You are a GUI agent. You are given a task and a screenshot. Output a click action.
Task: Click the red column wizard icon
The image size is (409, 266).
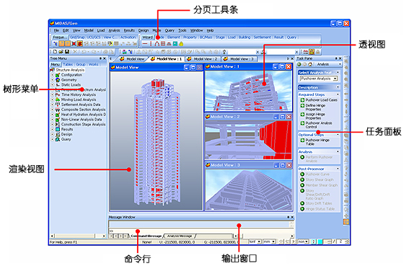click(151, 44)
